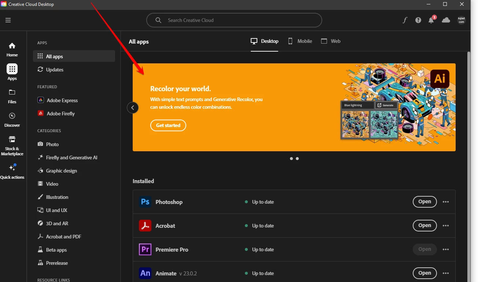Open more options for Acrobat
This screenshot has width=478, height=282.
pyautogui.click(x=446, y=226)
